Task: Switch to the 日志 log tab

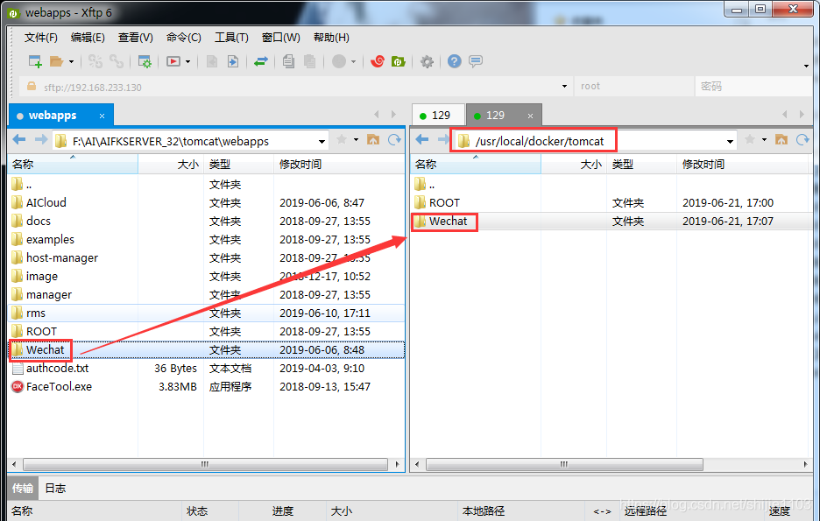Action: point(55,488)
